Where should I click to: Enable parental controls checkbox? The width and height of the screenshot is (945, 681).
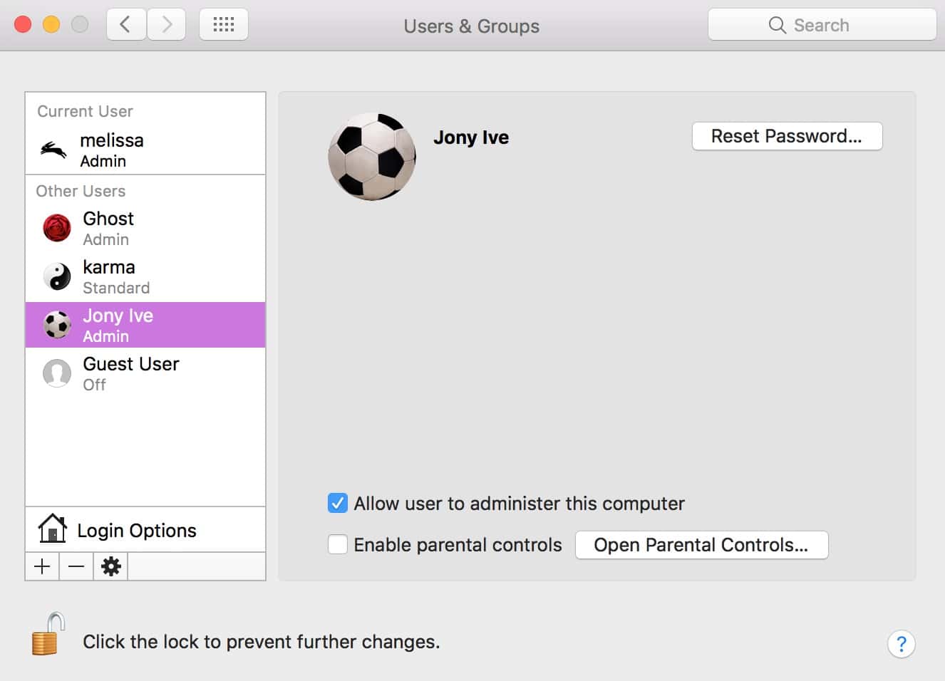338,545
